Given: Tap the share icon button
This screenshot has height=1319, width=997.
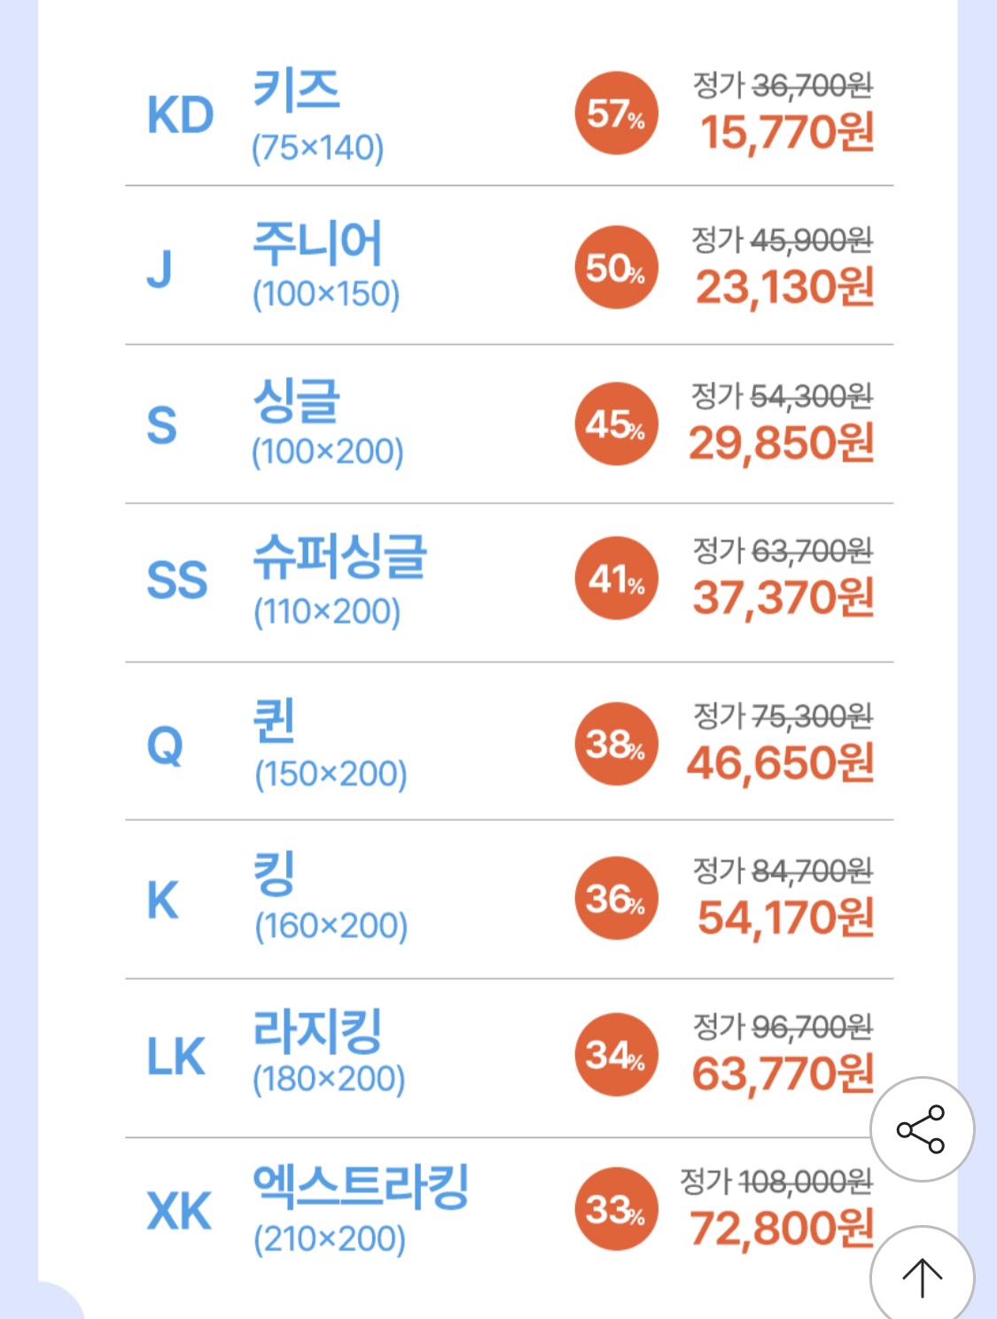Looking at the screenshot, I should tap(922, 1129).
